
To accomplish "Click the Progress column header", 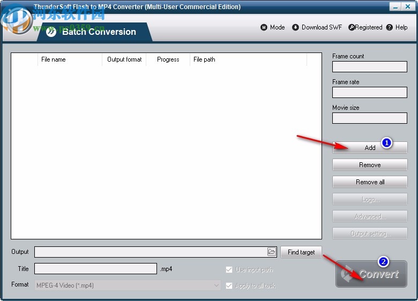I will (x=168, y=59).
